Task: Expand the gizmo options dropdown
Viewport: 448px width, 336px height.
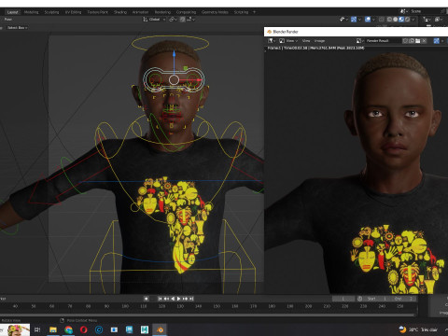Action: click(359, 20)
